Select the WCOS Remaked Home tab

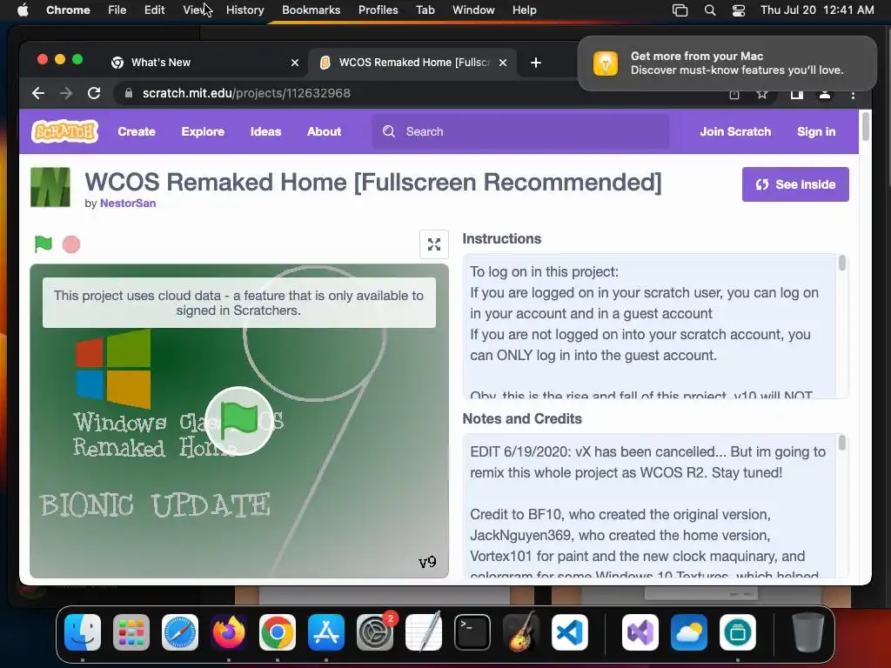[413, 63]
